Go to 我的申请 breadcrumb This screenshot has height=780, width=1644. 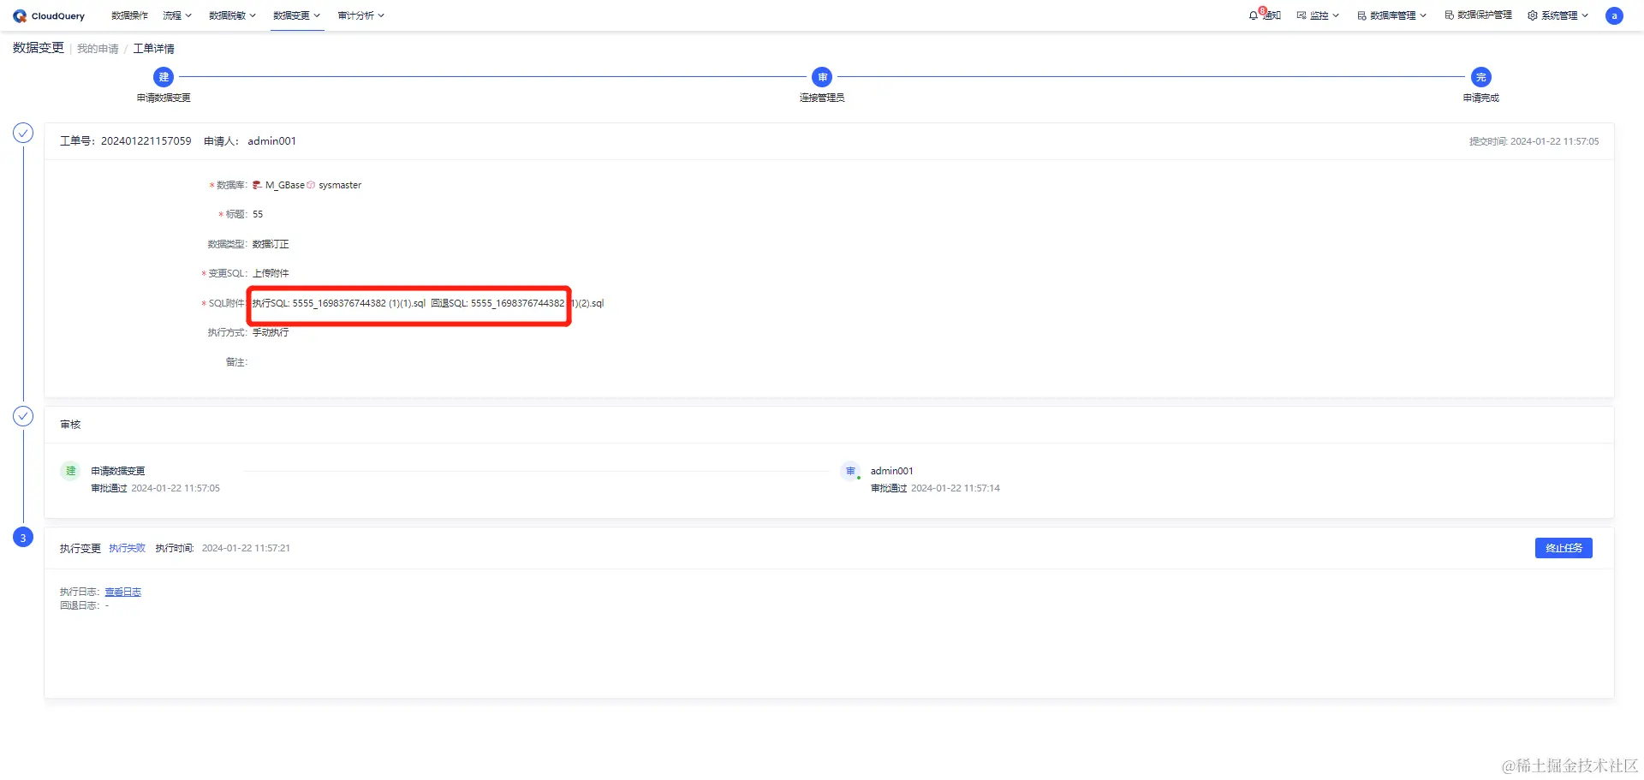tap(98, 49)
